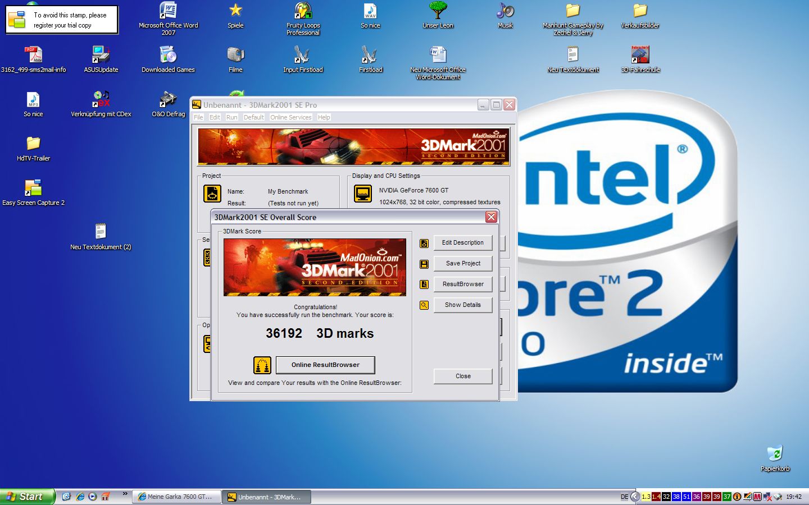
Task: Click the Edit Description button
Action: point(463,243)
